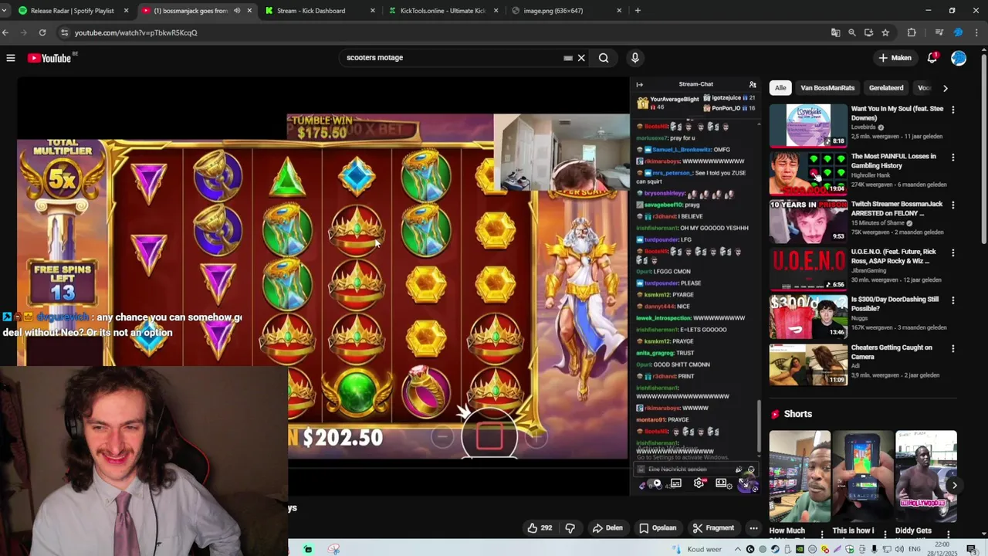
Task: Switch to the KickTools.online tab
Action: (x=442, y=11)
